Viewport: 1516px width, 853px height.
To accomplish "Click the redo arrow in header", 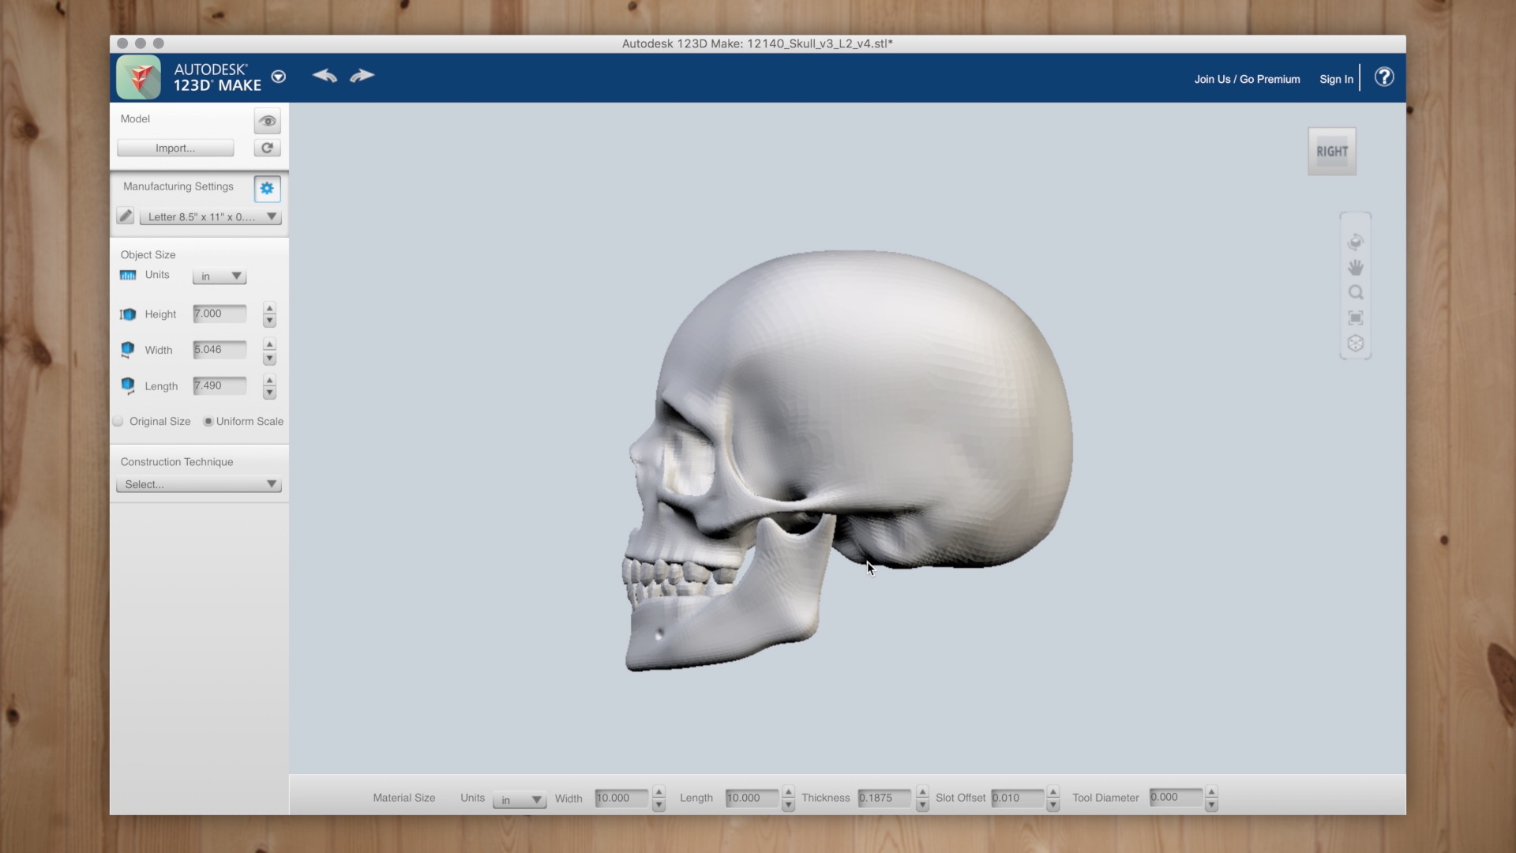I will coord(362,76).
